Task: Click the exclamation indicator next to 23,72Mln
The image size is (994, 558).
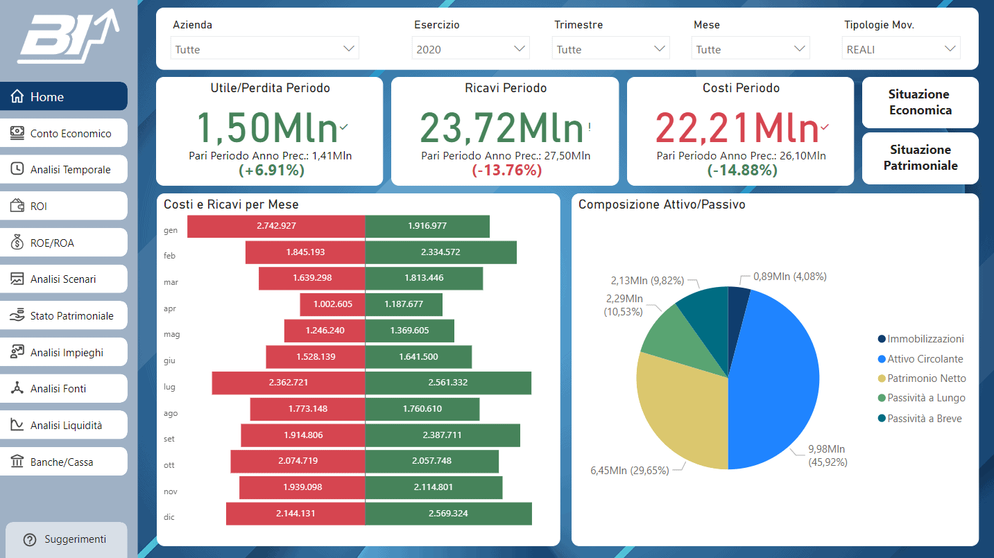Action: click(590, 127)
